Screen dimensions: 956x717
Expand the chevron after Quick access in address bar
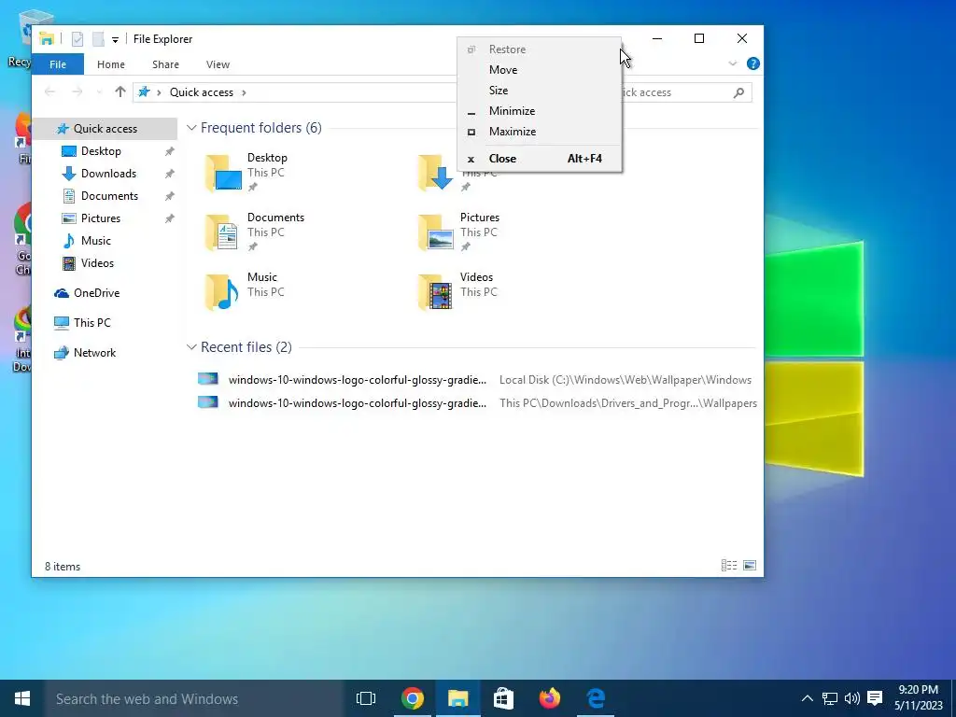point(244,92)
